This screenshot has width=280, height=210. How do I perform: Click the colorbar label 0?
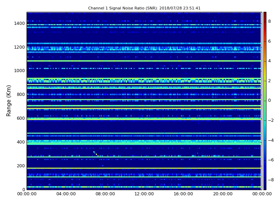tap(269, 100)
